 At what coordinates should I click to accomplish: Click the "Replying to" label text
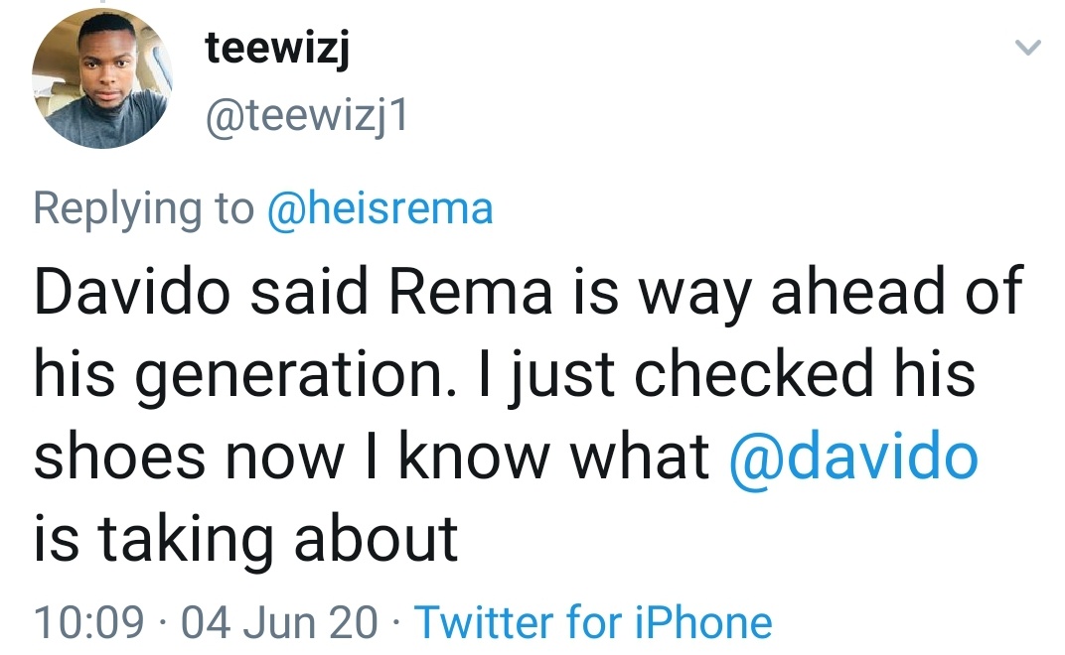(144, 209)
